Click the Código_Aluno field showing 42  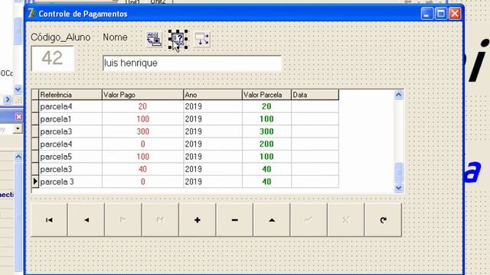53,59
